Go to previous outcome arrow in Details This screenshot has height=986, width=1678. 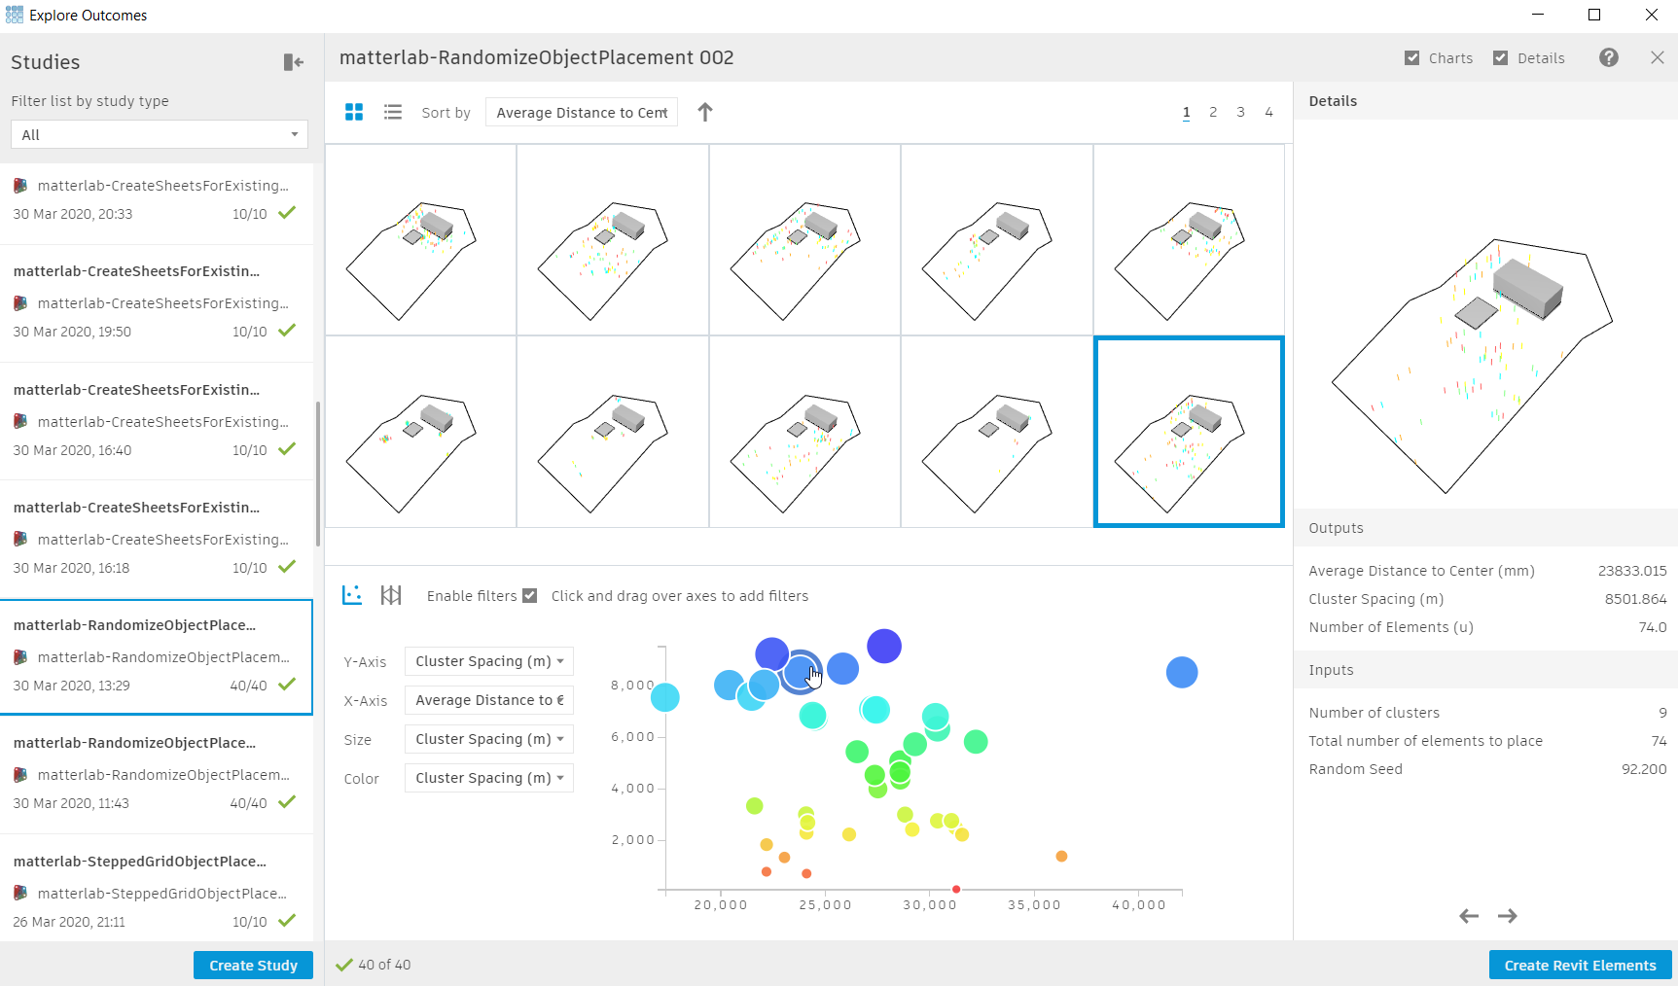coord(1469,916)
